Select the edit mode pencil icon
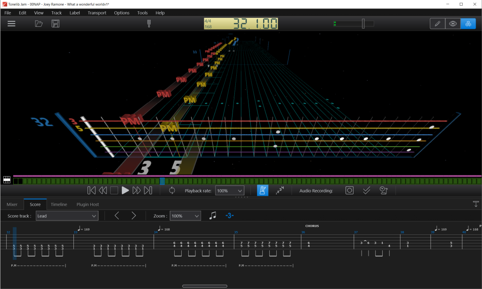The width and height of the screenshot is (482, 289). click(x=437, y=23)
